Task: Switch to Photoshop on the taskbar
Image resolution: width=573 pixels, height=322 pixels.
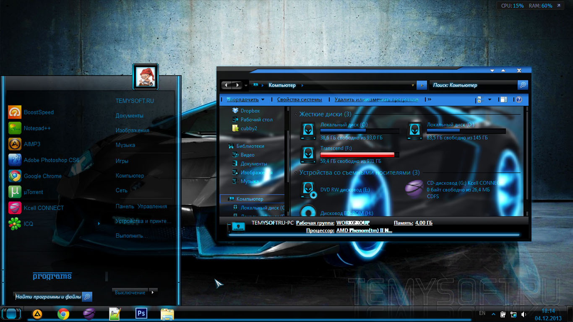Action: pos(141,313)
